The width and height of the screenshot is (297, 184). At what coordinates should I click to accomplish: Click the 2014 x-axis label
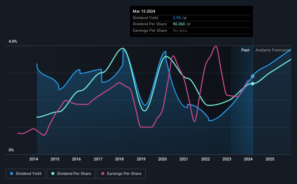[34, 159]
